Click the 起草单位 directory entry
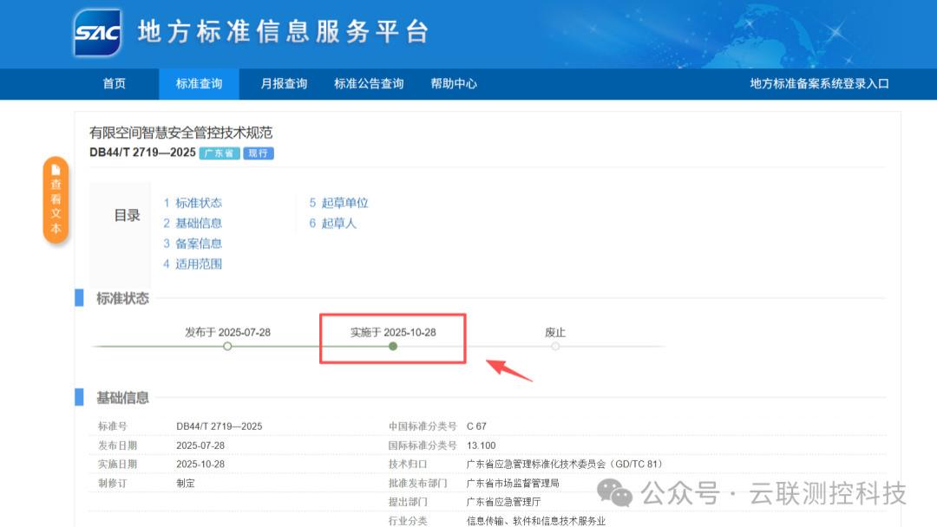Viewport: 937px width, 527px height. tap(344, 202)
